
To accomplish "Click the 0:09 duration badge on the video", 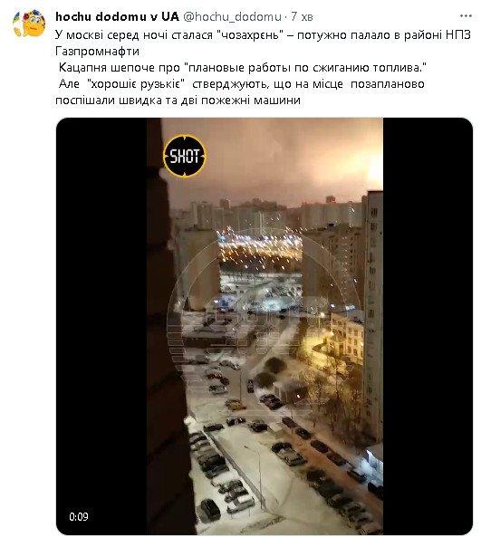I will click(79, 516).
